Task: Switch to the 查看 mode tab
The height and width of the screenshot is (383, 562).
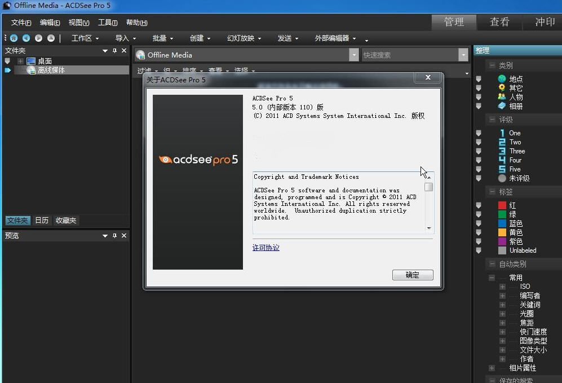Action: [x=499, y=22]
